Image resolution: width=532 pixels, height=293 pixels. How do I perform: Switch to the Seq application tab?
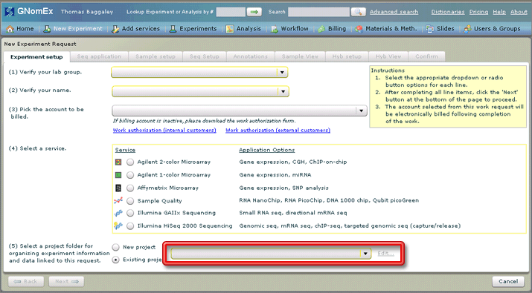coord(99,56)
